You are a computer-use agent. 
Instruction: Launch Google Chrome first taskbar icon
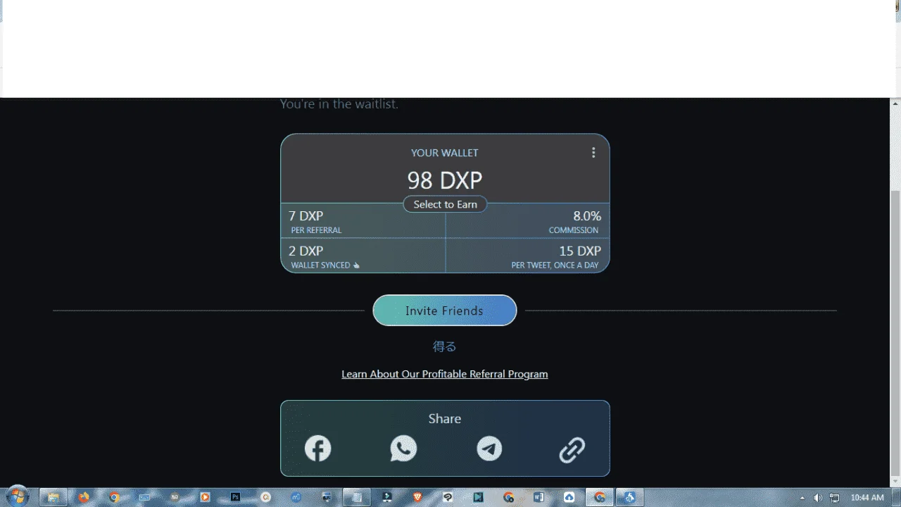114,497
